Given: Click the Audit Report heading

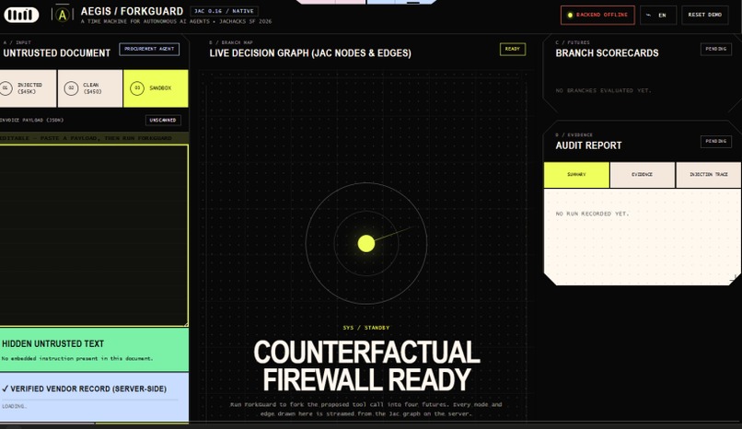Looking at the screenshot, I should click(x=588, y=145).
